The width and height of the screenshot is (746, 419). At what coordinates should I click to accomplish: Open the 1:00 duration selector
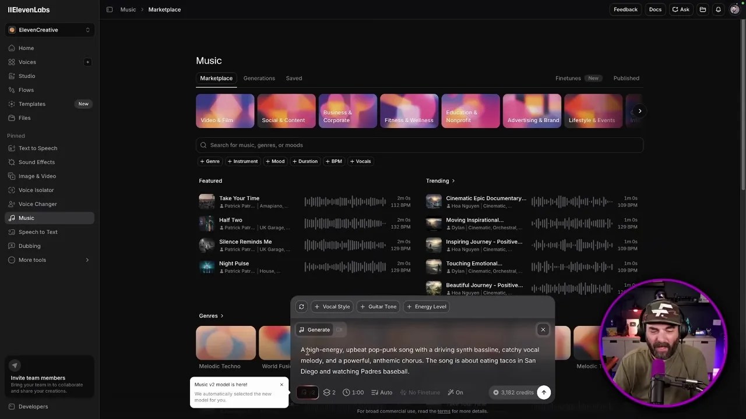(x=353, y=393)
